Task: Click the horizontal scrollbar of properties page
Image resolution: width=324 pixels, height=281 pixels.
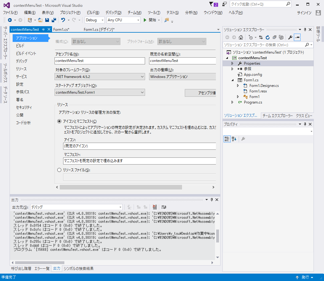Action: [x=121, y=187]
